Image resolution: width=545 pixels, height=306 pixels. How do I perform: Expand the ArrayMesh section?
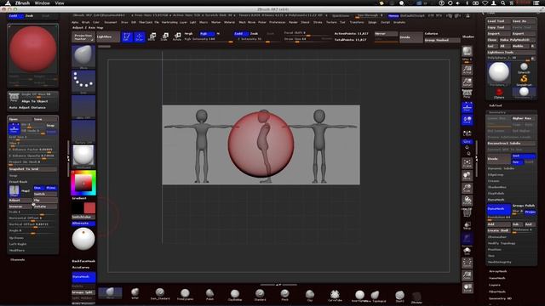497,271
